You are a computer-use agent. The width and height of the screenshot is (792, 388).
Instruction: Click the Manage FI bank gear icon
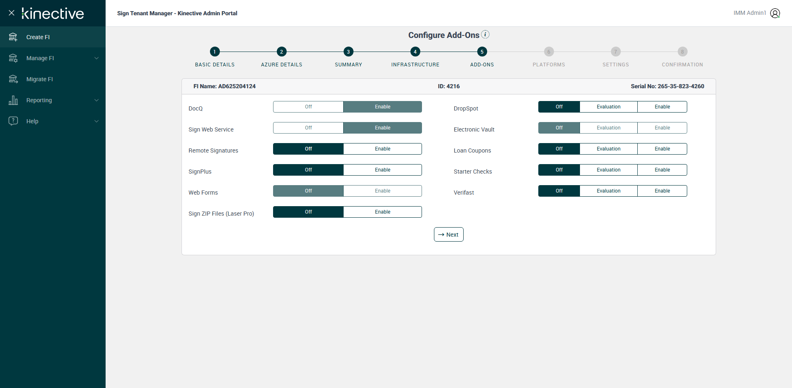(x=13, y=58)
